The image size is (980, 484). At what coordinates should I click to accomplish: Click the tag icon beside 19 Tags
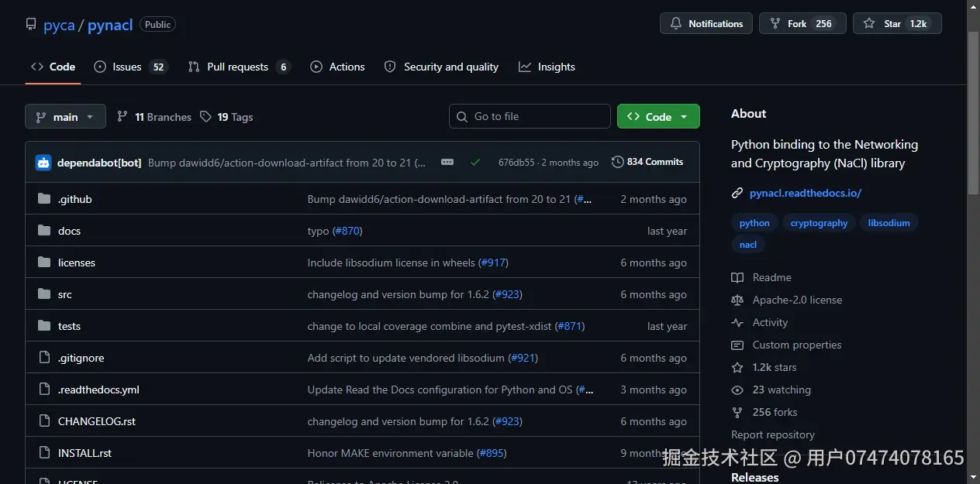coord(205,117)
